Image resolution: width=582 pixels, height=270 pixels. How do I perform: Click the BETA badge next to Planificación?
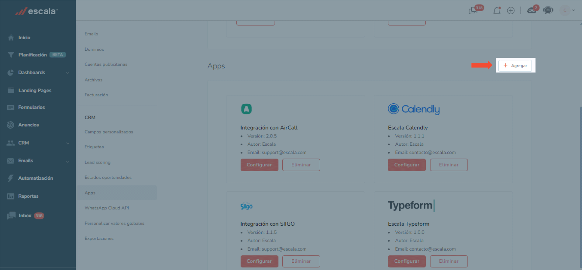coord(57,55)
